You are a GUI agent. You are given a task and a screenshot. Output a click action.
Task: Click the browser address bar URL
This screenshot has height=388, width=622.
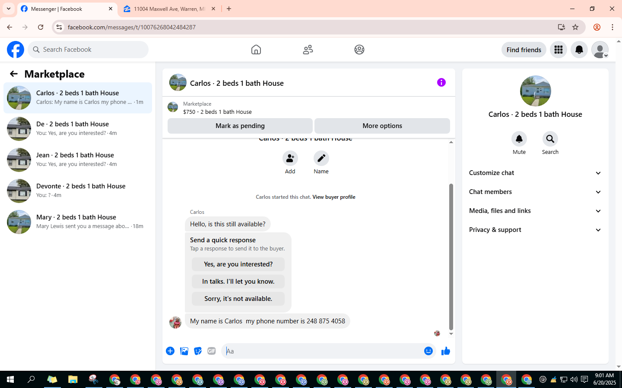tap(132, 27)
